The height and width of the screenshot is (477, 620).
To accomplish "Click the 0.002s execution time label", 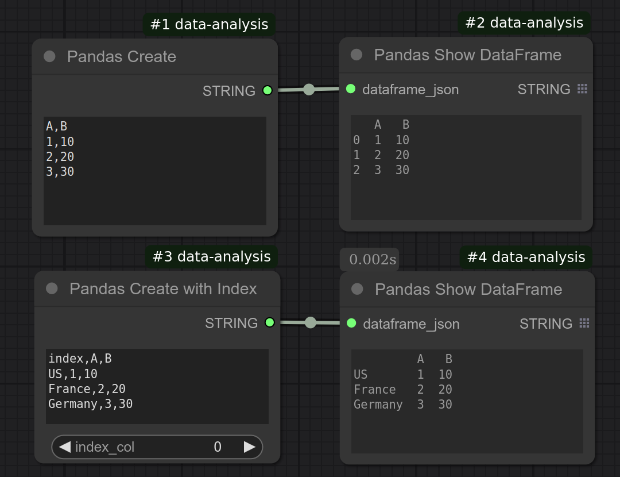I will tap(369, 259).
